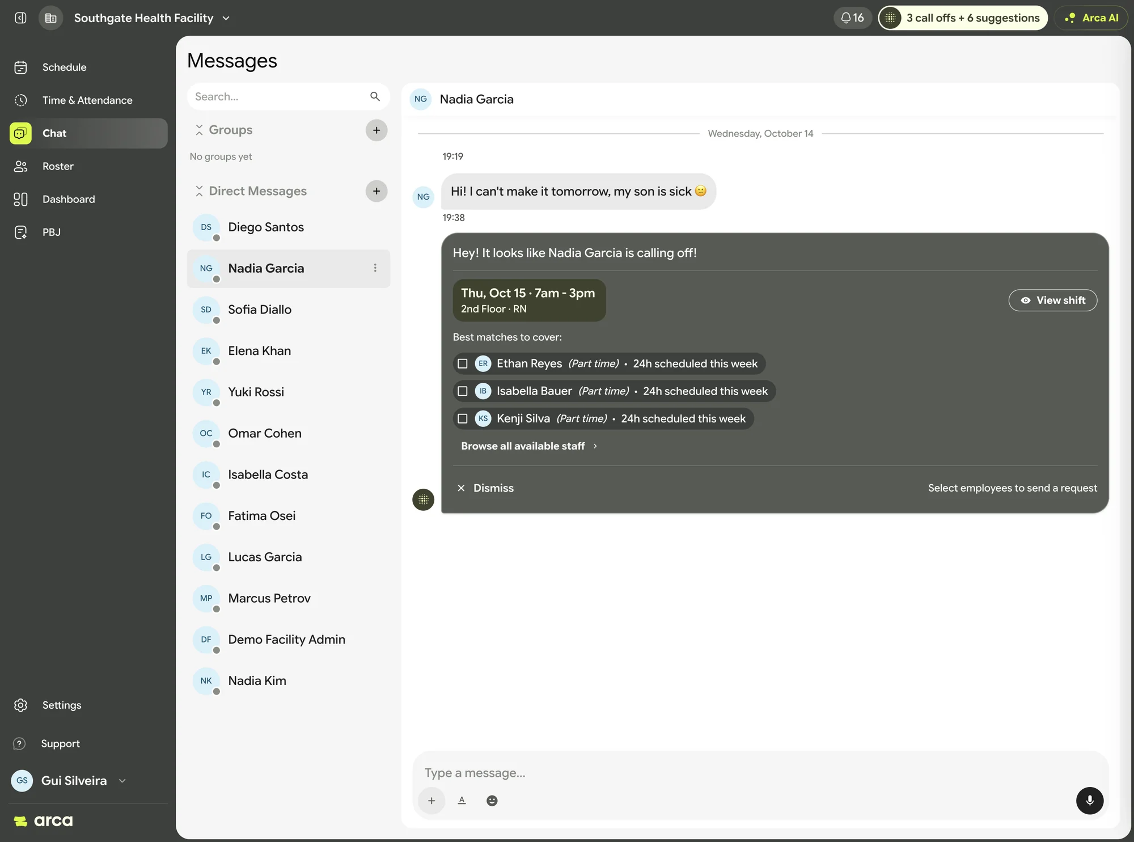Open chat with Elena Khan

pos(289,351)
